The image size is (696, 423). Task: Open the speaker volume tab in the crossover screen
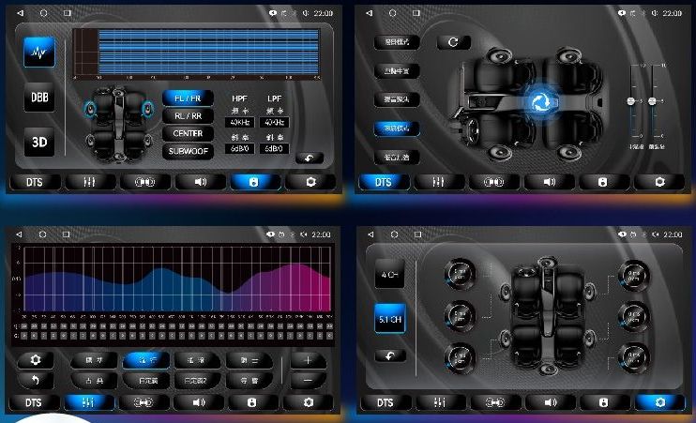click(199, 182)
